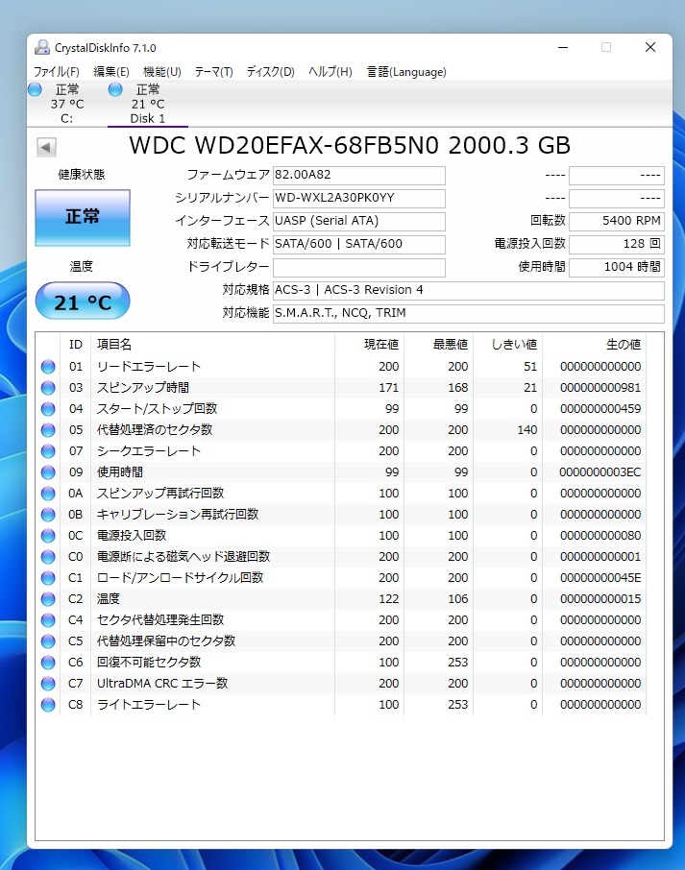
Task: Click status orb for ID 0C 電源投入回数
Action: point(48,536)
